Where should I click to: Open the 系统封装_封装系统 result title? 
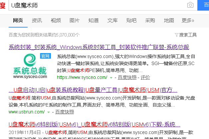pos(99,47)
